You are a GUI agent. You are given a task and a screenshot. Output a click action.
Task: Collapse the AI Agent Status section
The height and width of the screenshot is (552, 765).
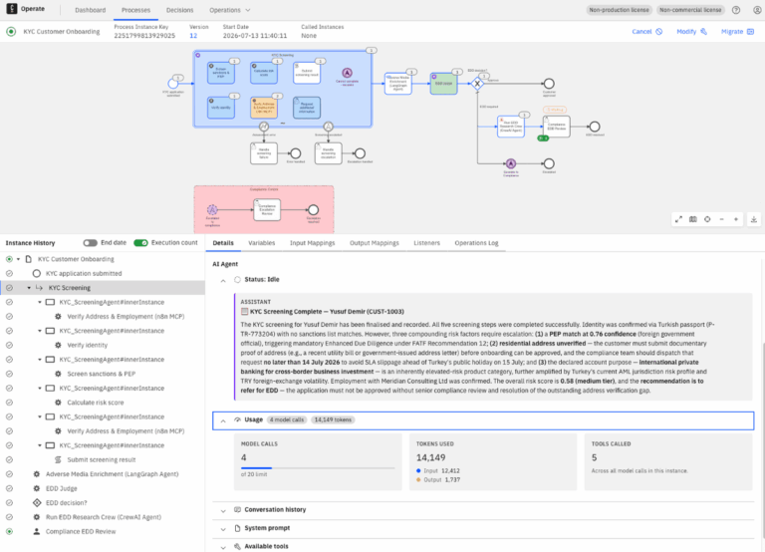tap(223, 280)
